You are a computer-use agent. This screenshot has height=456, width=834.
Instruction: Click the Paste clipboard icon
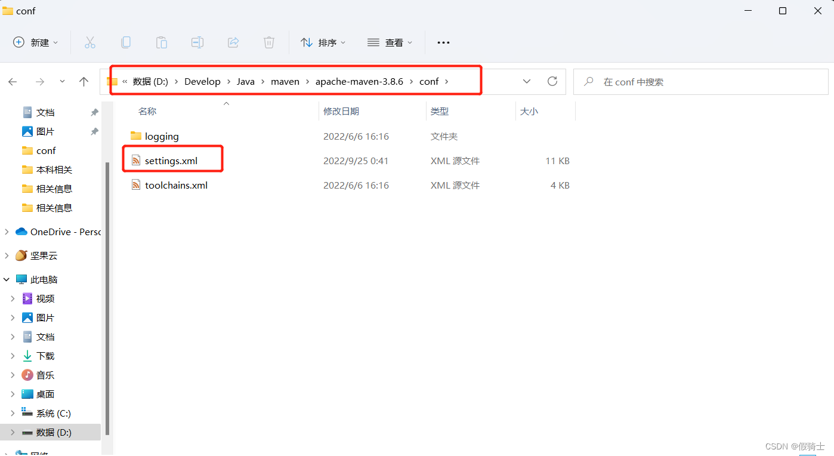click(162, 42)
